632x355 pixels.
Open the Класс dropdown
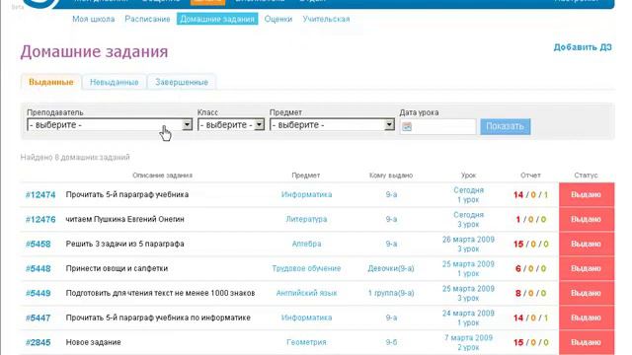pos(231,125)
